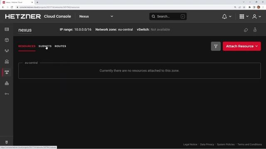This screenshot has height=149, width=266.
Task: Open the Data Privacy link
Action: click(x=207, y=144)
